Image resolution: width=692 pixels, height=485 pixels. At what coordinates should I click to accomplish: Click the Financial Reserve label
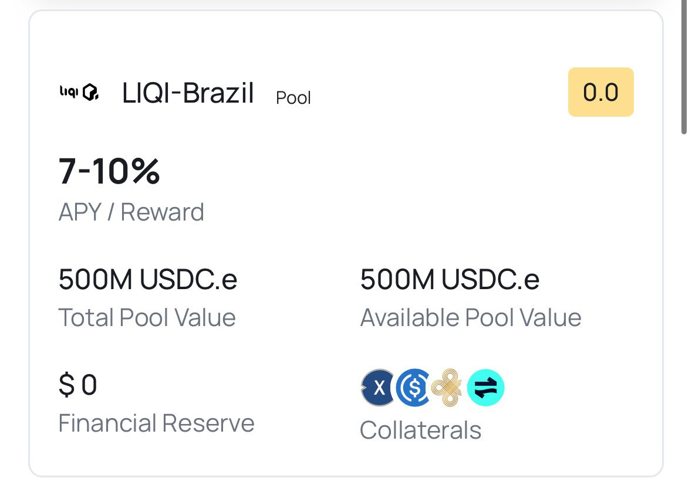(156, 423)
